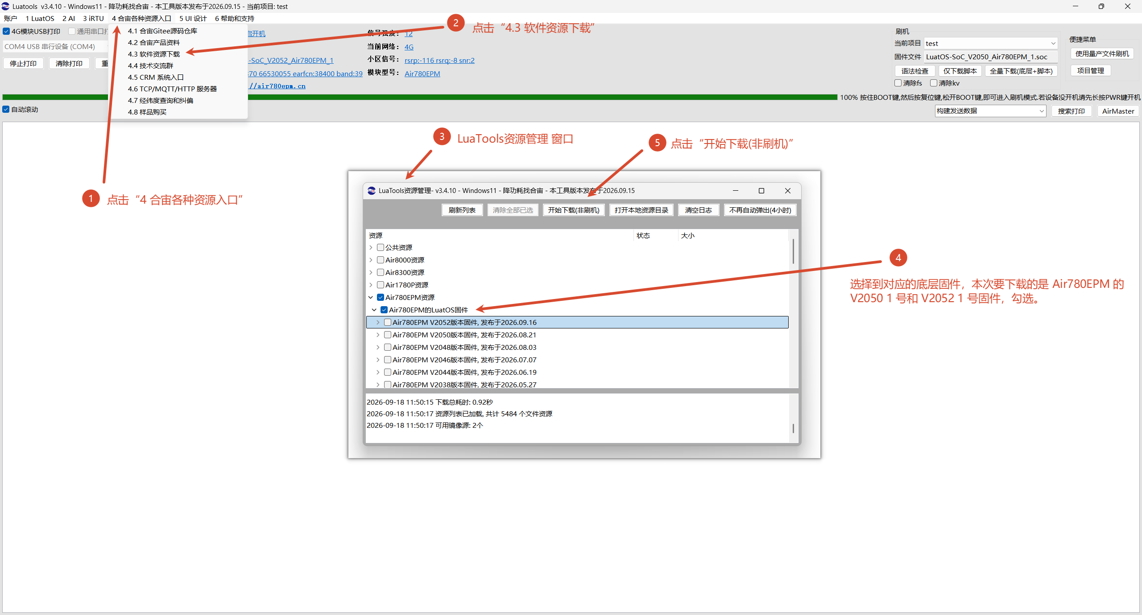
Task: Expand the Air1780P资源 tree node
Action: (371, 285)
